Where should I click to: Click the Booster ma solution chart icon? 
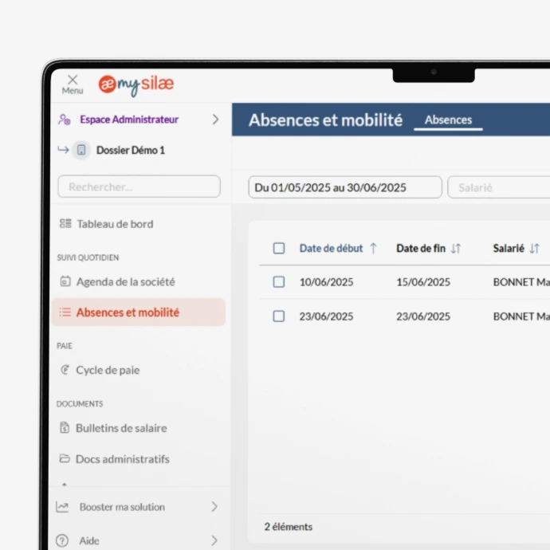pyautogui.click(x=62, y=507)
